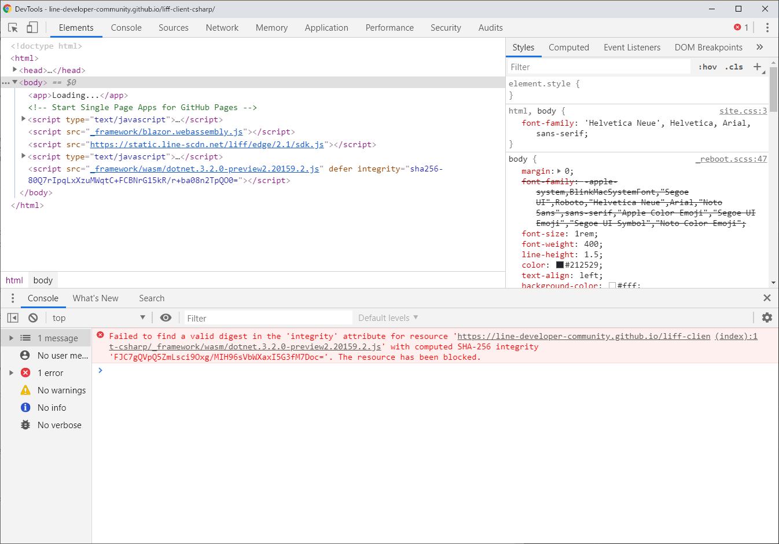The image size is (779, 544).
Task: Open the dotnet.3.2.0-preview2 js link in DOM
Action: point(205,169)
